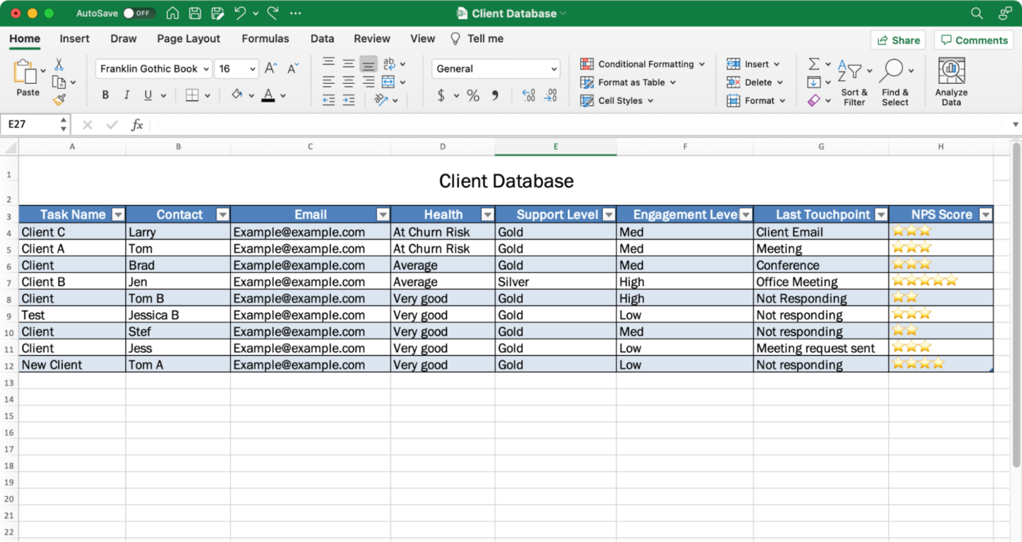The image size is (1022, 542).
Task: Click the Increase Decimal icon
Action: coord(527,95)
